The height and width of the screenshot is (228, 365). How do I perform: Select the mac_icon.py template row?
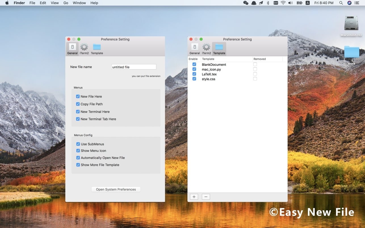pyautogui.click(x=211, y=69)
